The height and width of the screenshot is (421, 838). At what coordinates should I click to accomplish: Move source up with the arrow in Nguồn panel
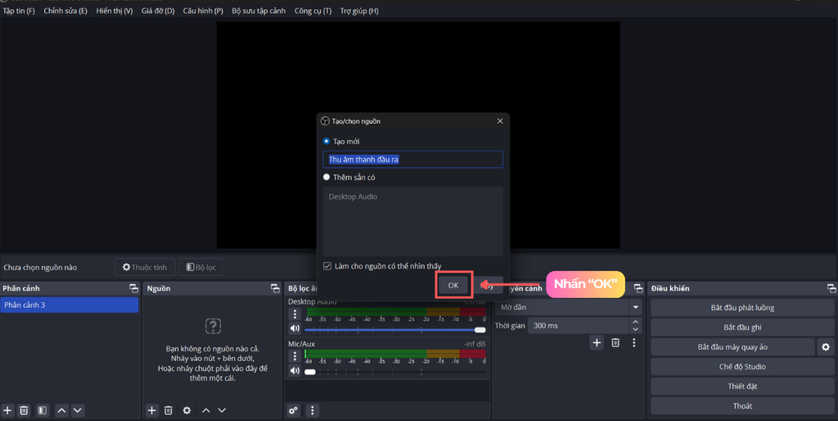tap(205, 410)
